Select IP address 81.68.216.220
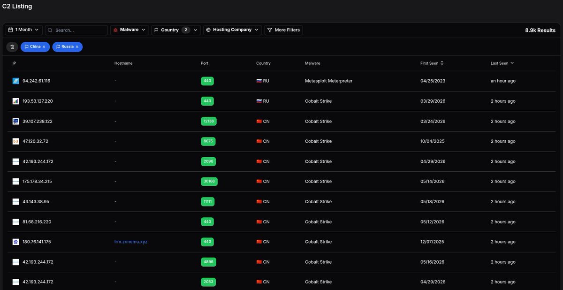 [37, 222]
